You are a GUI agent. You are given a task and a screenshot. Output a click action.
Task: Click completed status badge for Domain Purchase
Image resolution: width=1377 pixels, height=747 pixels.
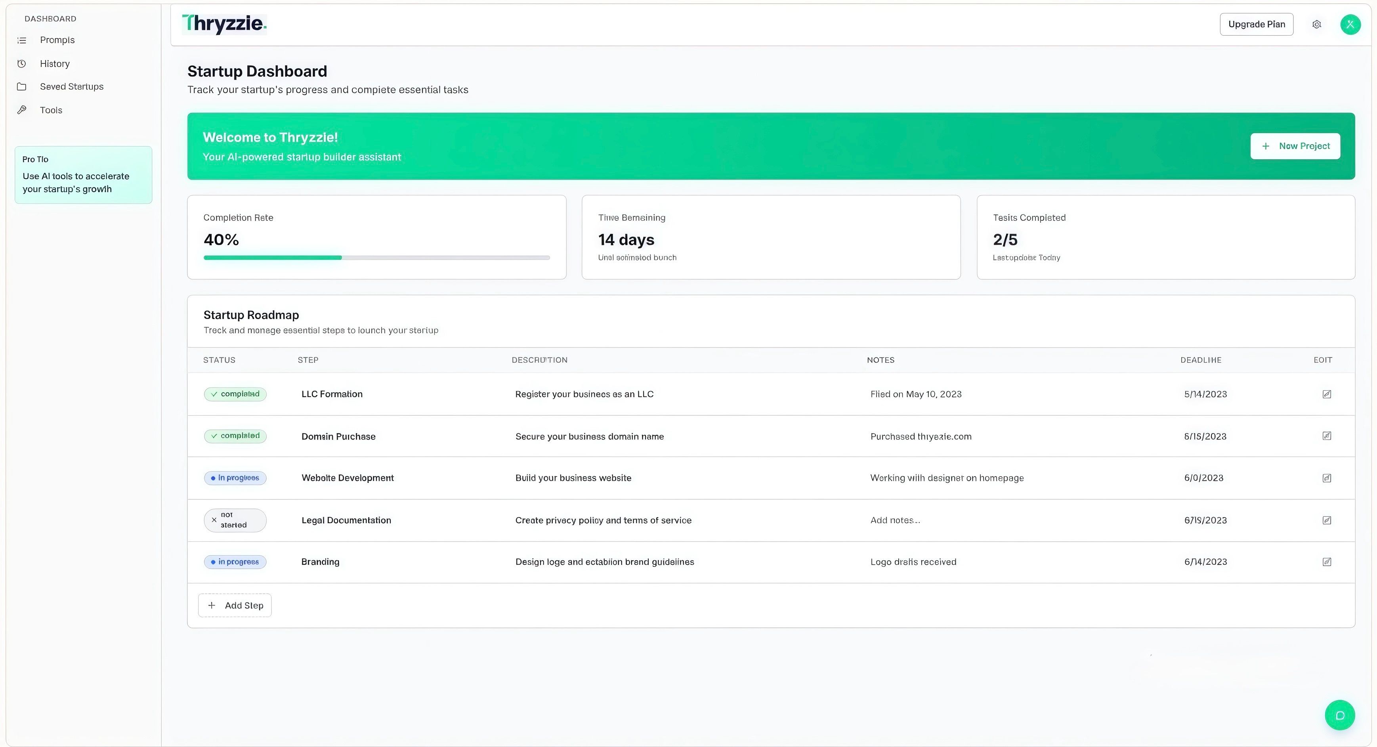click(x=235, y=436)
